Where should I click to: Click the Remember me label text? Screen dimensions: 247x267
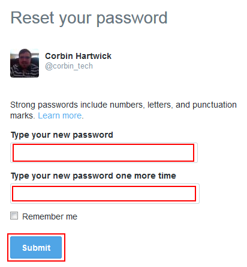coord(50,216)
